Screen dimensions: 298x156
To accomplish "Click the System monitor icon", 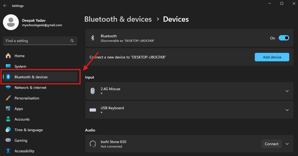I will click(x=8, y=66).
